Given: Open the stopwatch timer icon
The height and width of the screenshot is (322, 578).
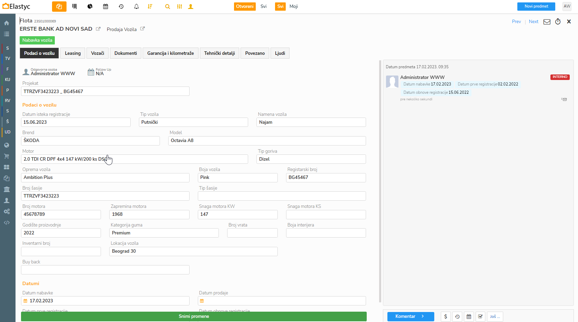Looking at the screenshot, I should click(x=558, y=22).
